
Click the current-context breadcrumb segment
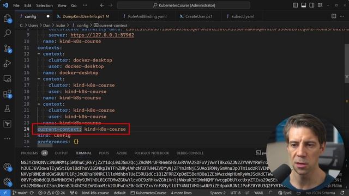coord(111,26)
